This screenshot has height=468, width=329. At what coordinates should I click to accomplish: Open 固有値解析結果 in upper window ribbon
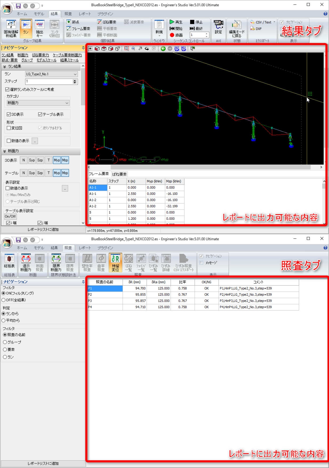tap(11, 29)
